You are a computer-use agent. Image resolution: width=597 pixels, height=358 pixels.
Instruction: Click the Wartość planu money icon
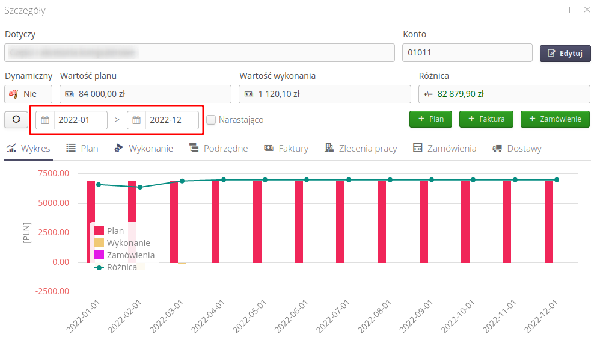point(69,94)
